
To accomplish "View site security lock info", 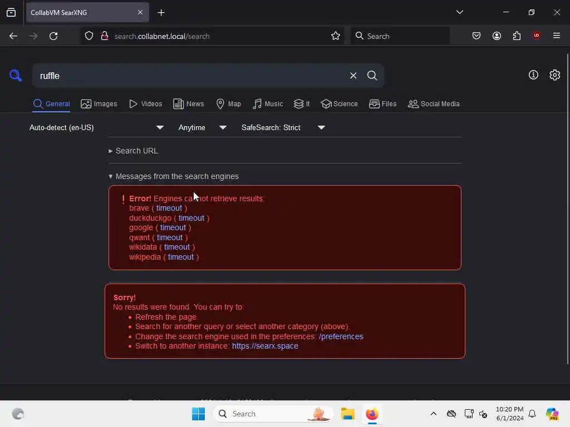I will pyautogui.click(x=105, y=36).
